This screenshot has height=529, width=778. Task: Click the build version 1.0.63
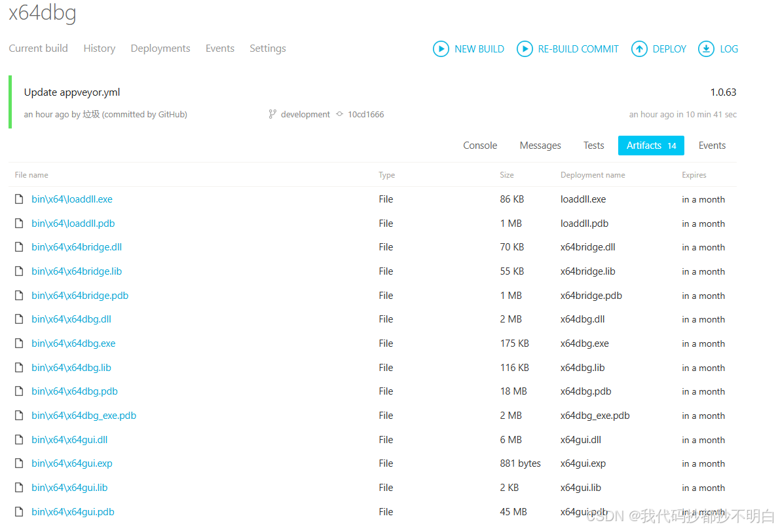(724, 92)
